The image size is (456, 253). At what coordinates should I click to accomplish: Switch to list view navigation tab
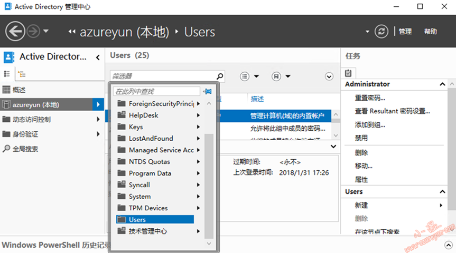(x=7, y=74)
